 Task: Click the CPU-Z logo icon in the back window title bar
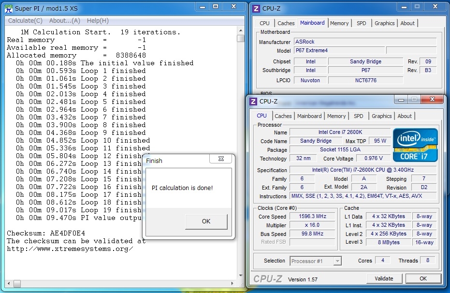pyautogui.click(x=256, y=9)
